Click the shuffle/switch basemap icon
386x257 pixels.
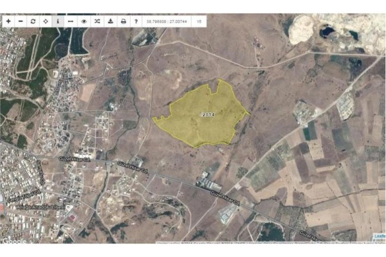coord(96,21)
